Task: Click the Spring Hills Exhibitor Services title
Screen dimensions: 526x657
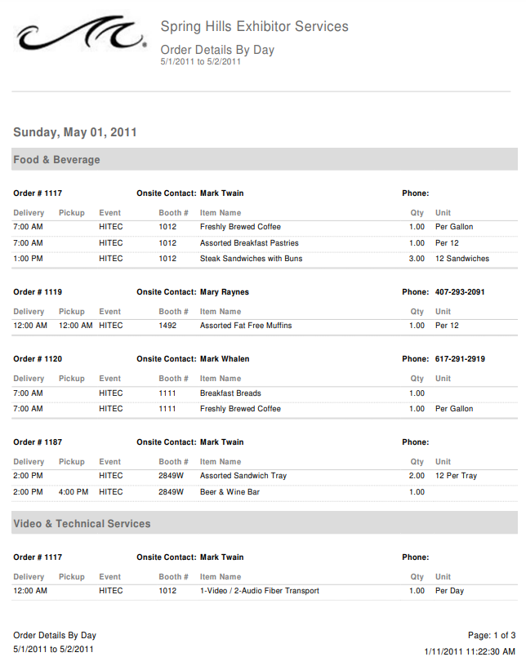Action: tap(254, 27)
